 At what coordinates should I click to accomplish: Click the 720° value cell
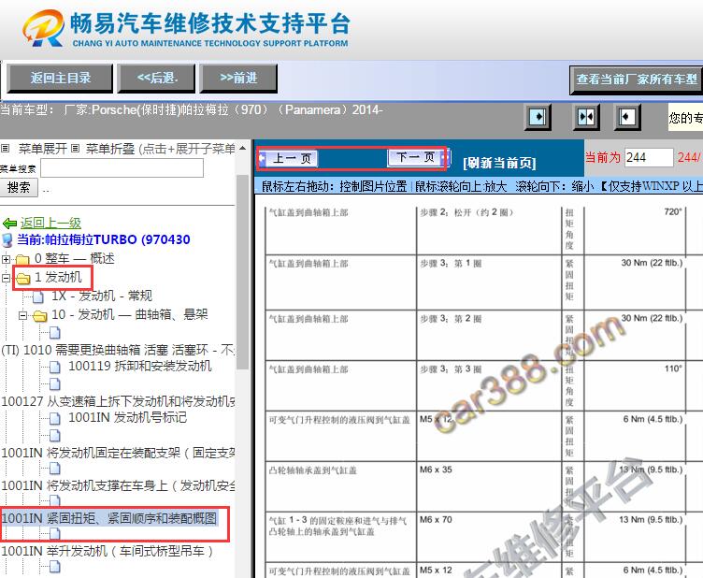tap(635, 230)
